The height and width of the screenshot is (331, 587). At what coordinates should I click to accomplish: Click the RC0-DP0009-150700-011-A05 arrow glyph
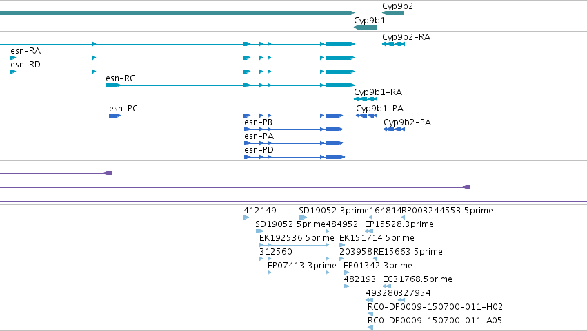point(370,328)
